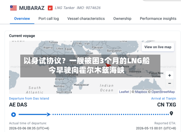Image resolution: width=181 pixels, height=132 pixels.
Task: Zoom out the map with minus button
Action: (x=169, y=83)
